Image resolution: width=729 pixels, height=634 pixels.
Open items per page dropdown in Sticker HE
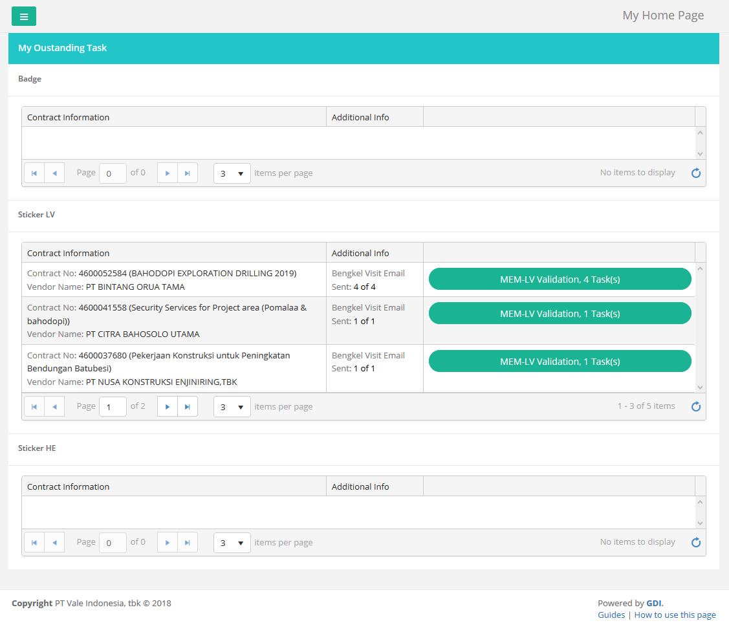(x=232, y=543)
